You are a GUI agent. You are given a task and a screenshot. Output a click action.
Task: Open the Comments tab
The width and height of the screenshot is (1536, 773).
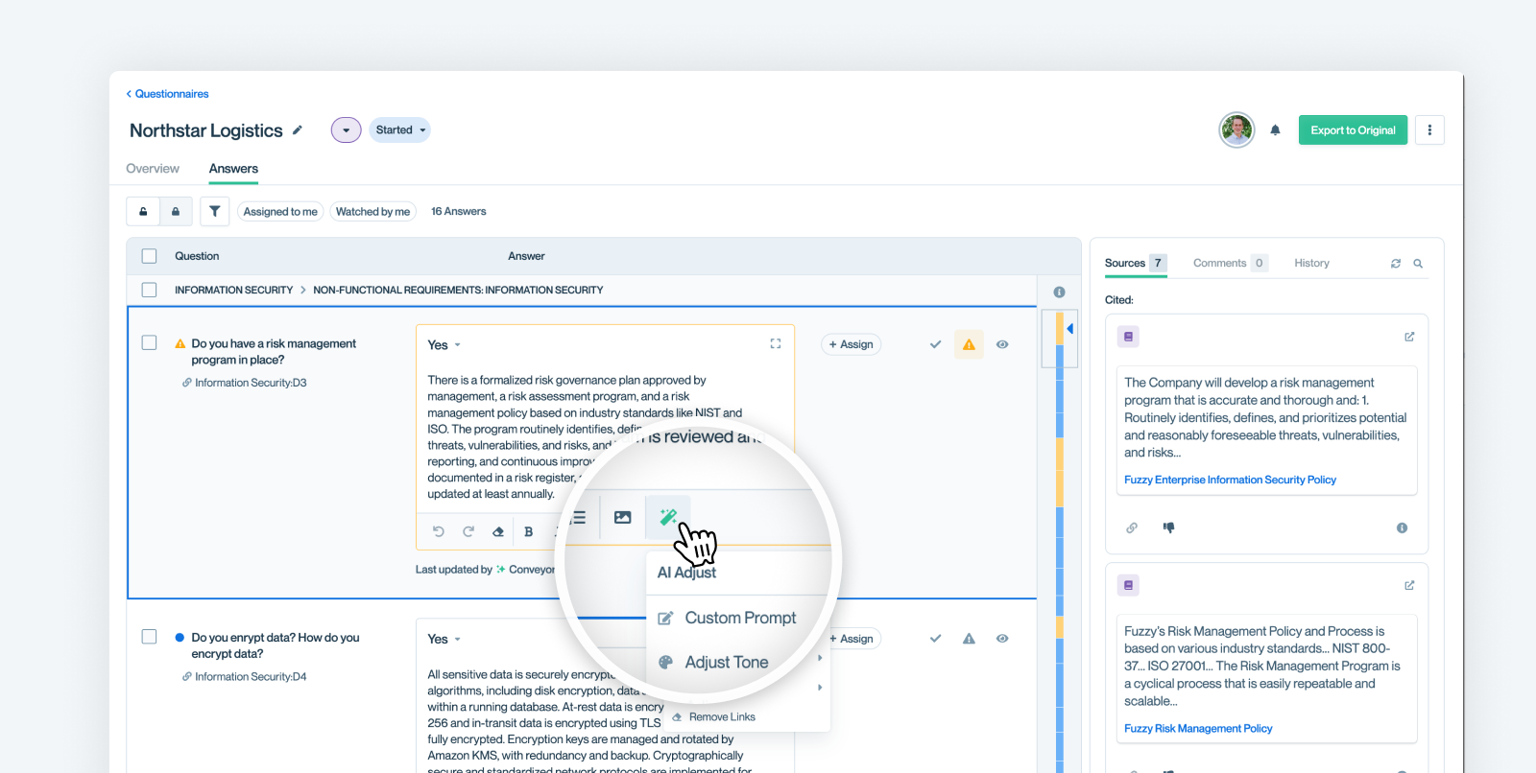point(1231,263)
